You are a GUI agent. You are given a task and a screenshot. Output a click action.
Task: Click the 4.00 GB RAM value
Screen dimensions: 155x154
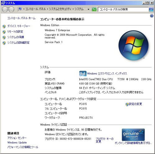[95, 84]
